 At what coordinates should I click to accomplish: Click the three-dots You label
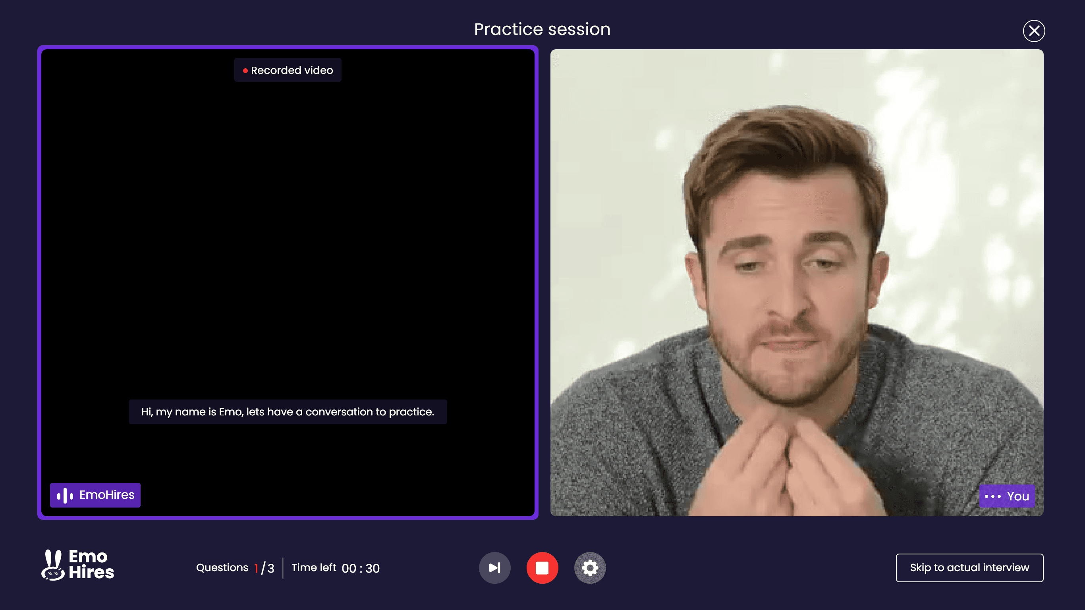pyautogui.click(x=1007, y=496)
